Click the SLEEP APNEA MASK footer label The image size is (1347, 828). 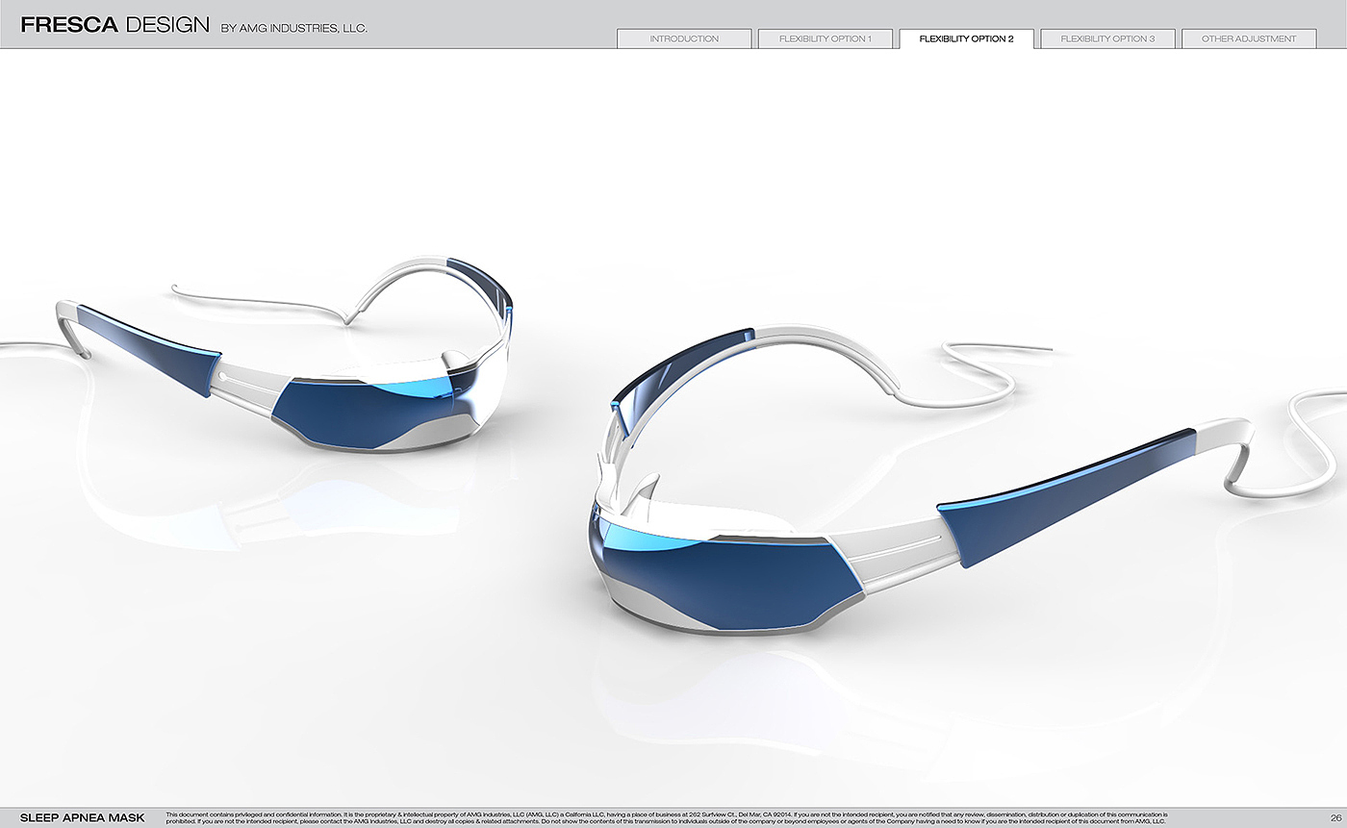83,817
